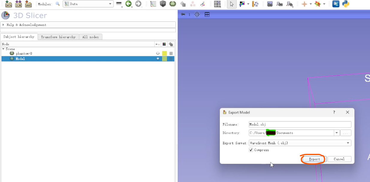Collapse the Scene tree node
This screenshot has height=182, width=370.
(x=3, y=49)
